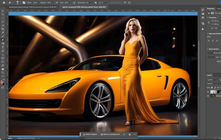Pick the Type tool

[3, 47]
